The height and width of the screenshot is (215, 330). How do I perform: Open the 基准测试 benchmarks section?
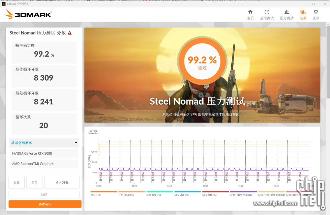(x=267, y=15)
